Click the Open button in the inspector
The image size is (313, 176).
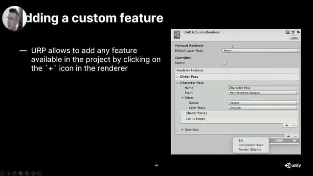294,38
